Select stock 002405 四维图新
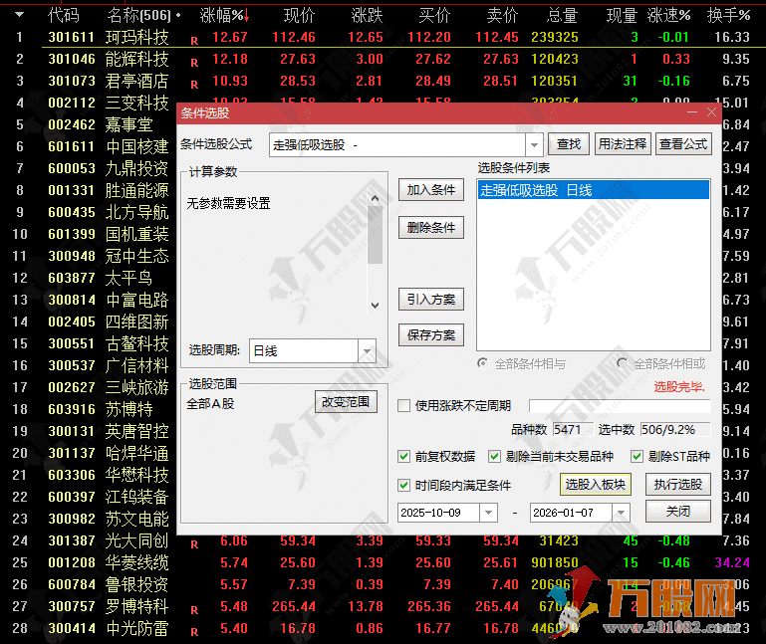The height and width of the screenshot is (644, 766). (x=109, y=322)
